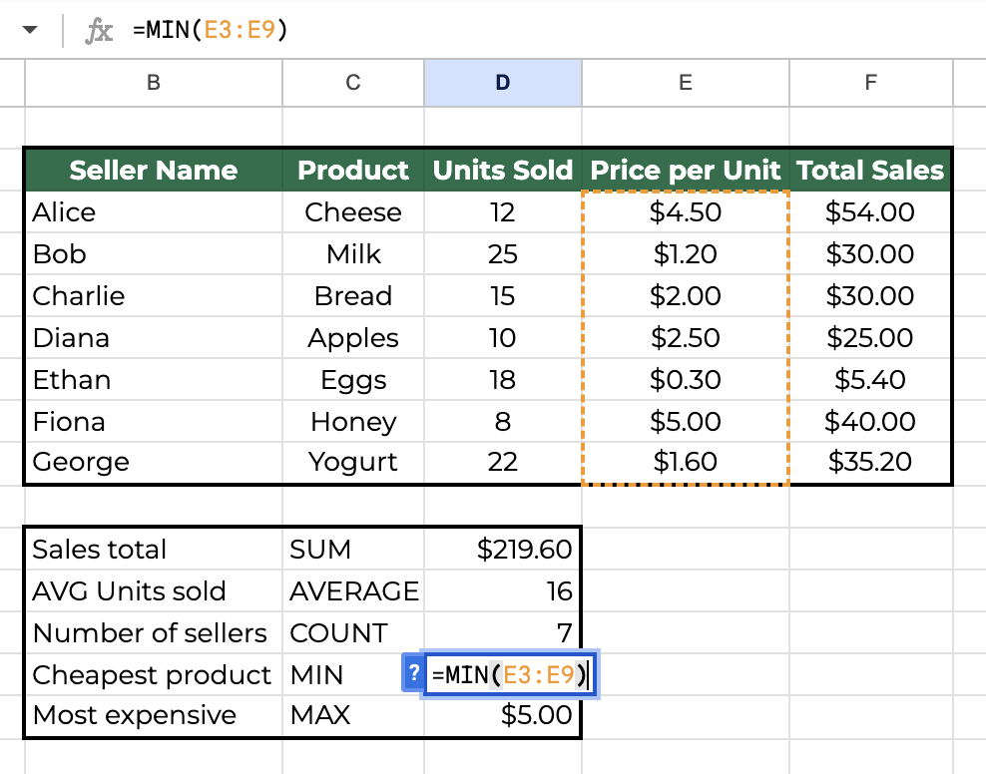Select column B header
Screen dimensions: 986x774
pos(153,84)
